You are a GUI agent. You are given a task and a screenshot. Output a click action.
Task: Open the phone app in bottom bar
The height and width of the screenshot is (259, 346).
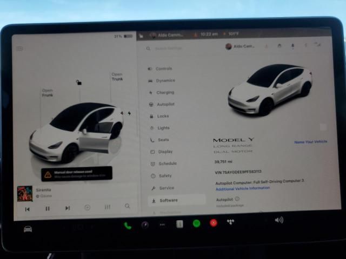pyautogui.click(x=128, y=225)
